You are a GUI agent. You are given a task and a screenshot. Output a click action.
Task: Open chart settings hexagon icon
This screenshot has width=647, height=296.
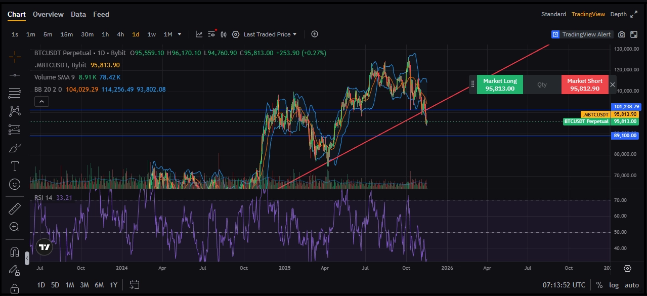(x=235, y=34)
